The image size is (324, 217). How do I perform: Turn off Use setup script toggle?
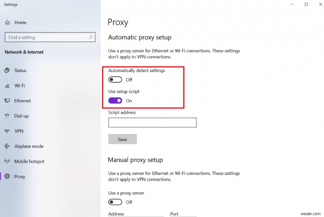click(115, 101)
